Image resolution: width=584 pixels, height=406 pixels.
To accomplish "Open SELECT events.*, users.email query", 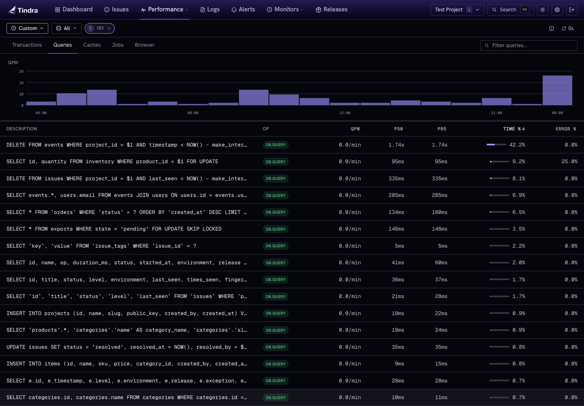I will pos(292,195).
